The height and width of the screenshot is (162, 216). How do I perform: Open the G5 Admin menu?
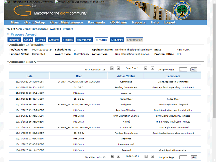[118, 22]
